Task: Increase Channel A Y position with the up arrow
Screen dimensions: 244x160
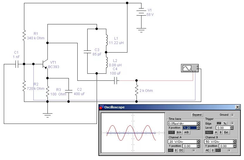Action: (198, 145)
